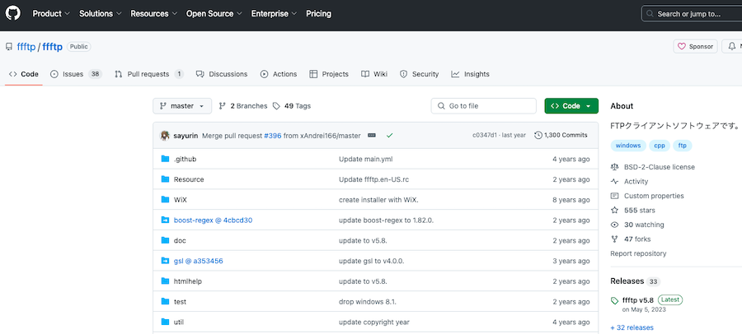Click the ftp topic tag
Screen dimensions: 742x334
pos(683,146)
